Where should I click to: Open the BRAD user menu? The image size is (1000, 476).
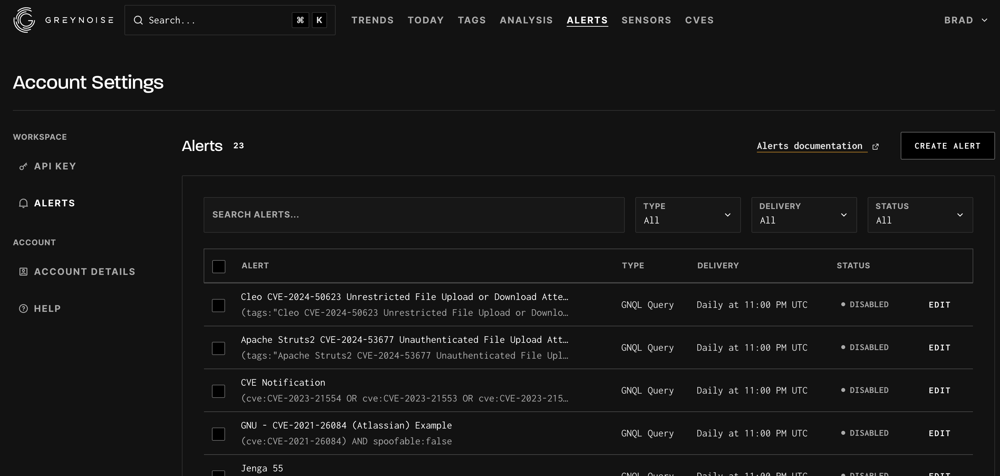tap(965, 20)
